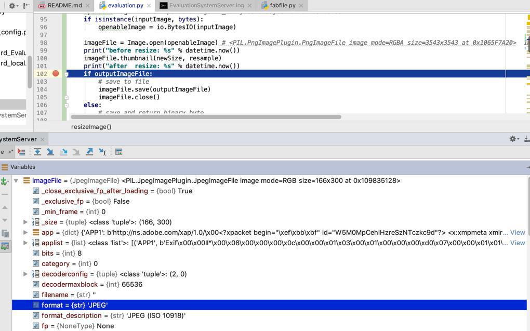This screenshot has height=331, width=530.
Task: Click the hide debug panel icon
Action: pos(526,139)
